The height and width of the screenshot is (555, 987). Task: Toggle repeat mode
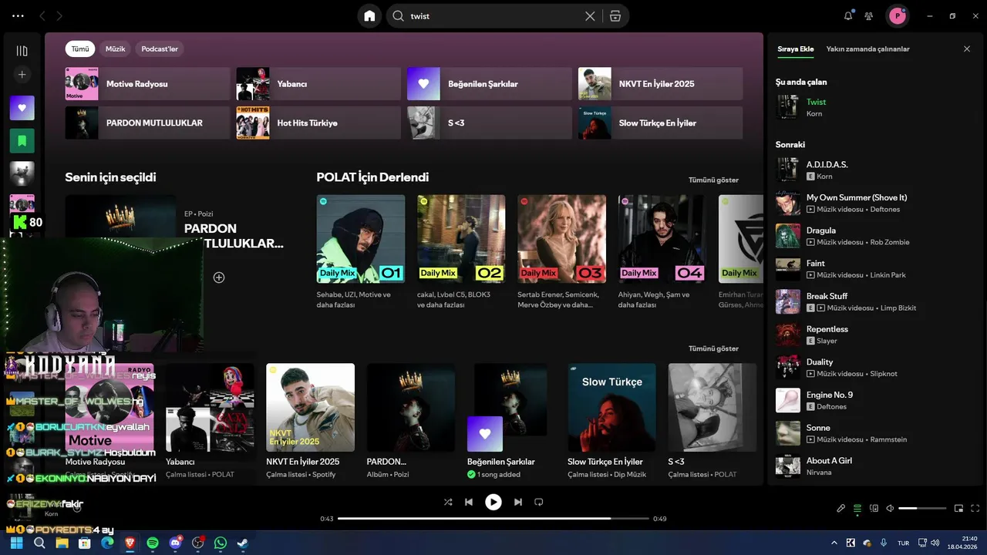(539, 502)
